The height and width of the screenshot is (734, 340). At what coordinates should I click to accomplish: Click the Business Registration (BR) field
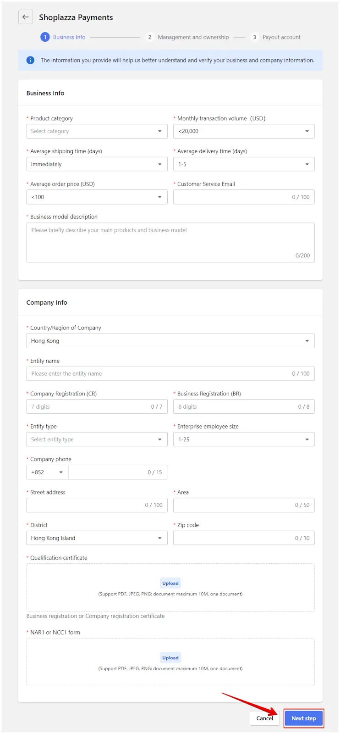pyautogui.click(x=244, y=406)
